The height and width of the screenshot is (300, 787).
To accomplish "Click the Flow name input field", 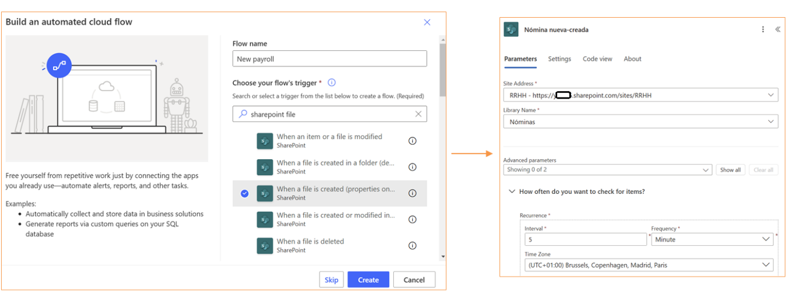I will (x=329, y=59).
